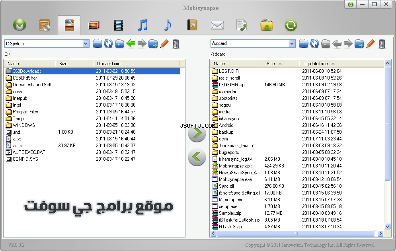
Task: Expand the /sdcard path dropdown
Action: pyautogui.click(x=292, y=44)
